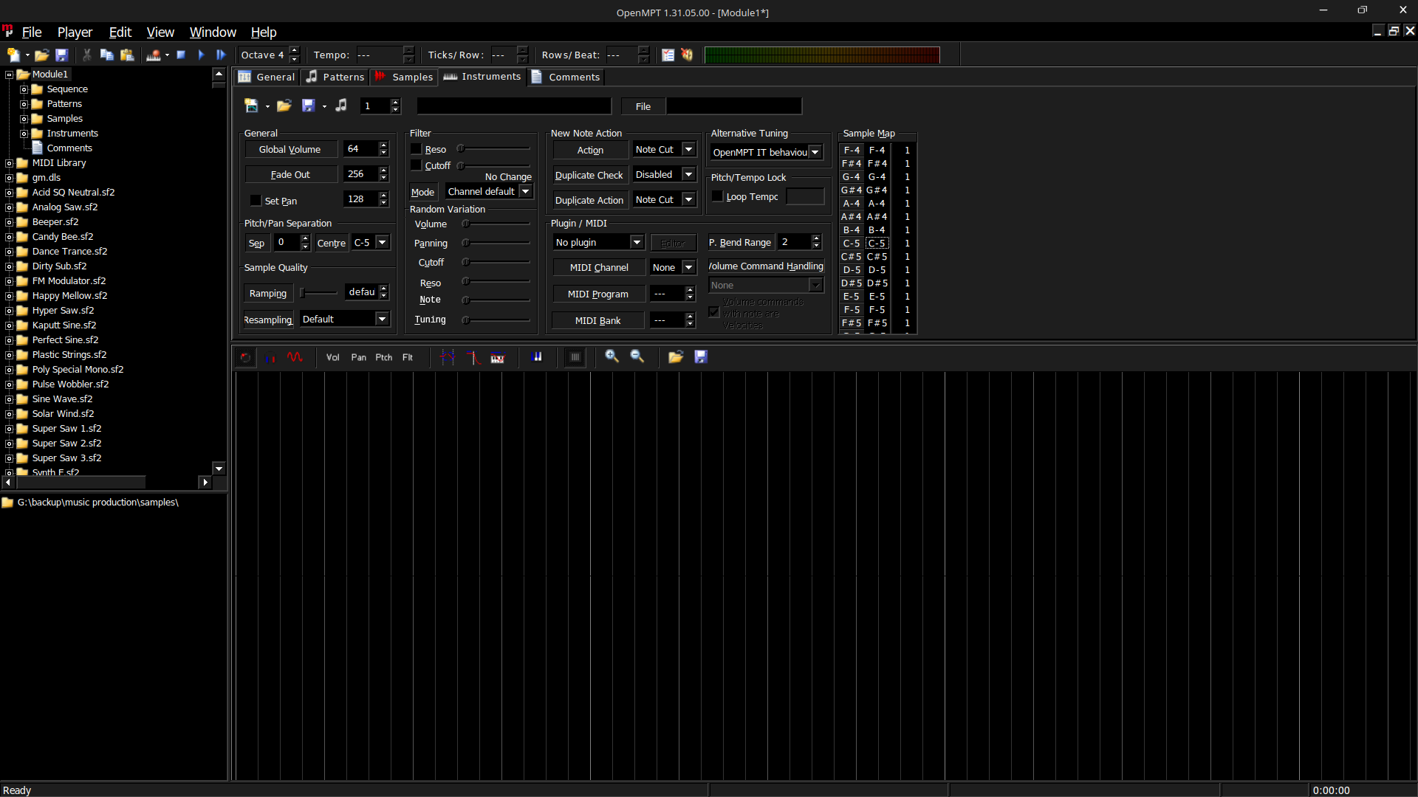1418x797 pixels.
Task: Open the Resampling Default dropdown
Action: pos(382,319)
